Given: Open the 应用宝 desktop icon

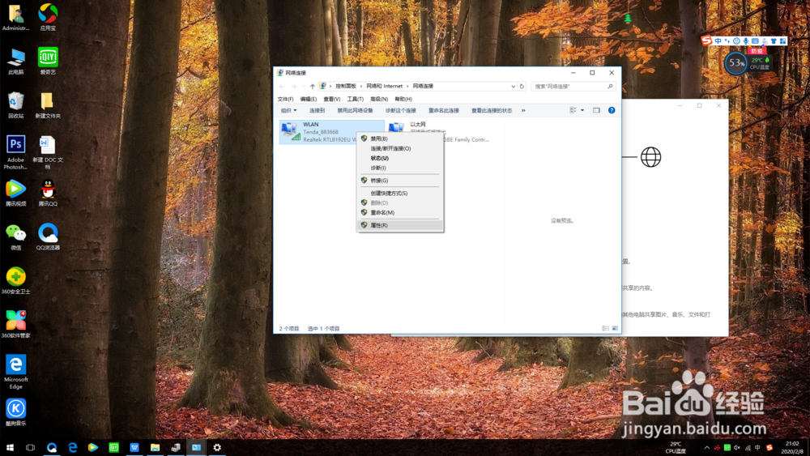Looking at the screenshot, I should (48, 17).
